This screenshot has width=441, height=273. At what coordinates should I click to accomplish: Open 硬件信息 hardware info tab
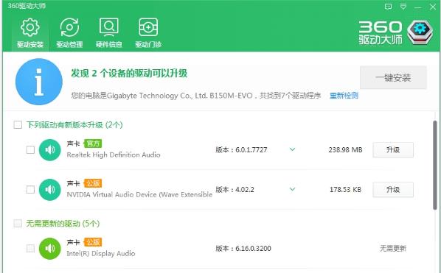pyautogui.click(x=108, y=33)
